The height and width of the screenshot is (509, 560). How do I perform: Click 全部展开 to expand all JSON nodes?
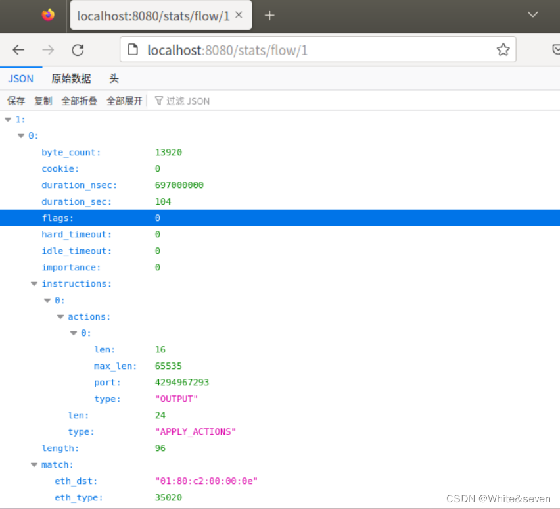[x=124, y=101]
